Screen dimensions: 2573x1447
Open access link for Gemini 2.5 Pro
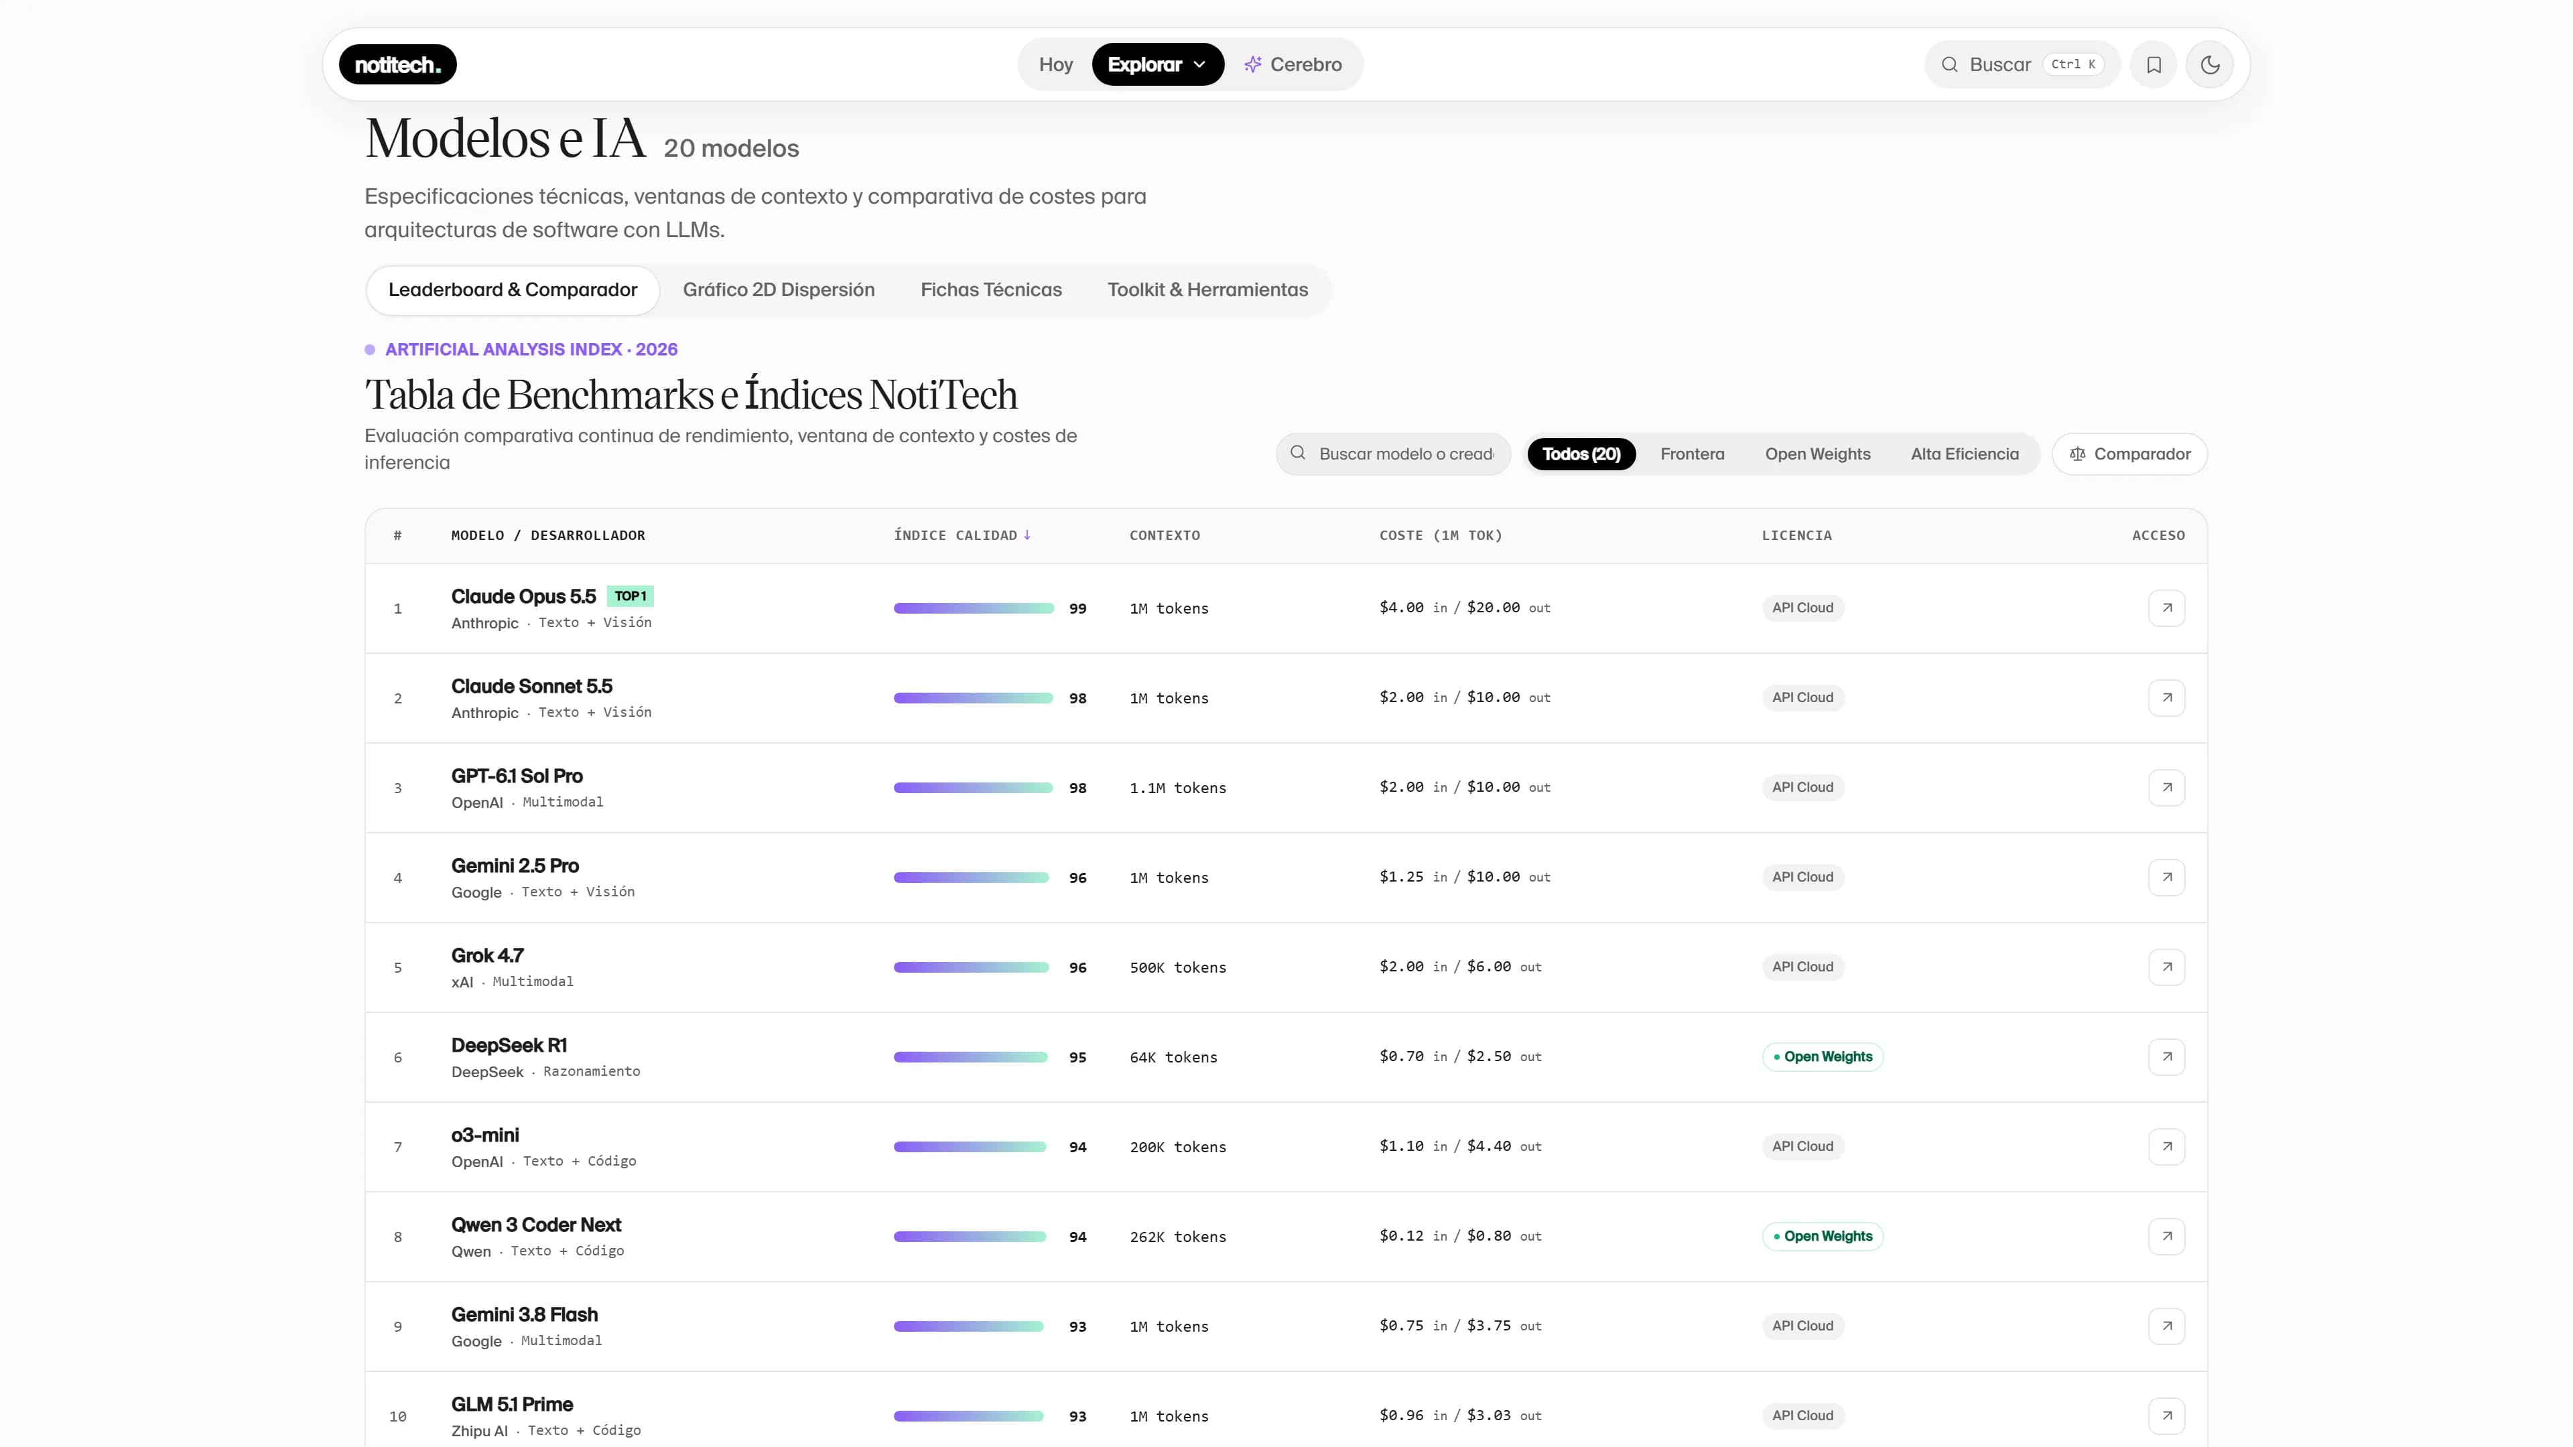pos(2166,877)
